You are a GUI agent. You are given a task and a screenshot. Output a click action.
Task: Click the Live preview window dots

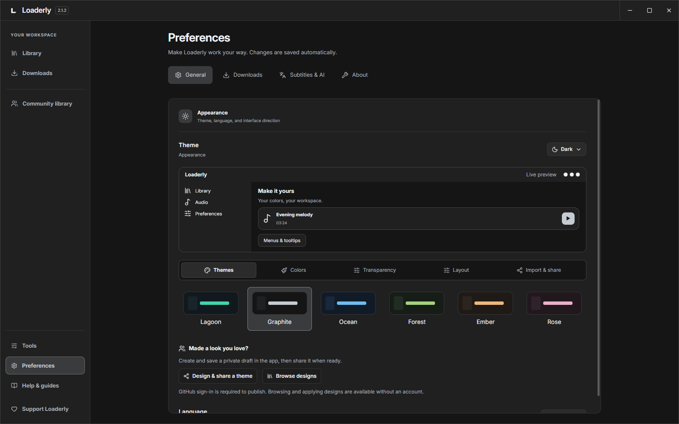coord(572,175)
